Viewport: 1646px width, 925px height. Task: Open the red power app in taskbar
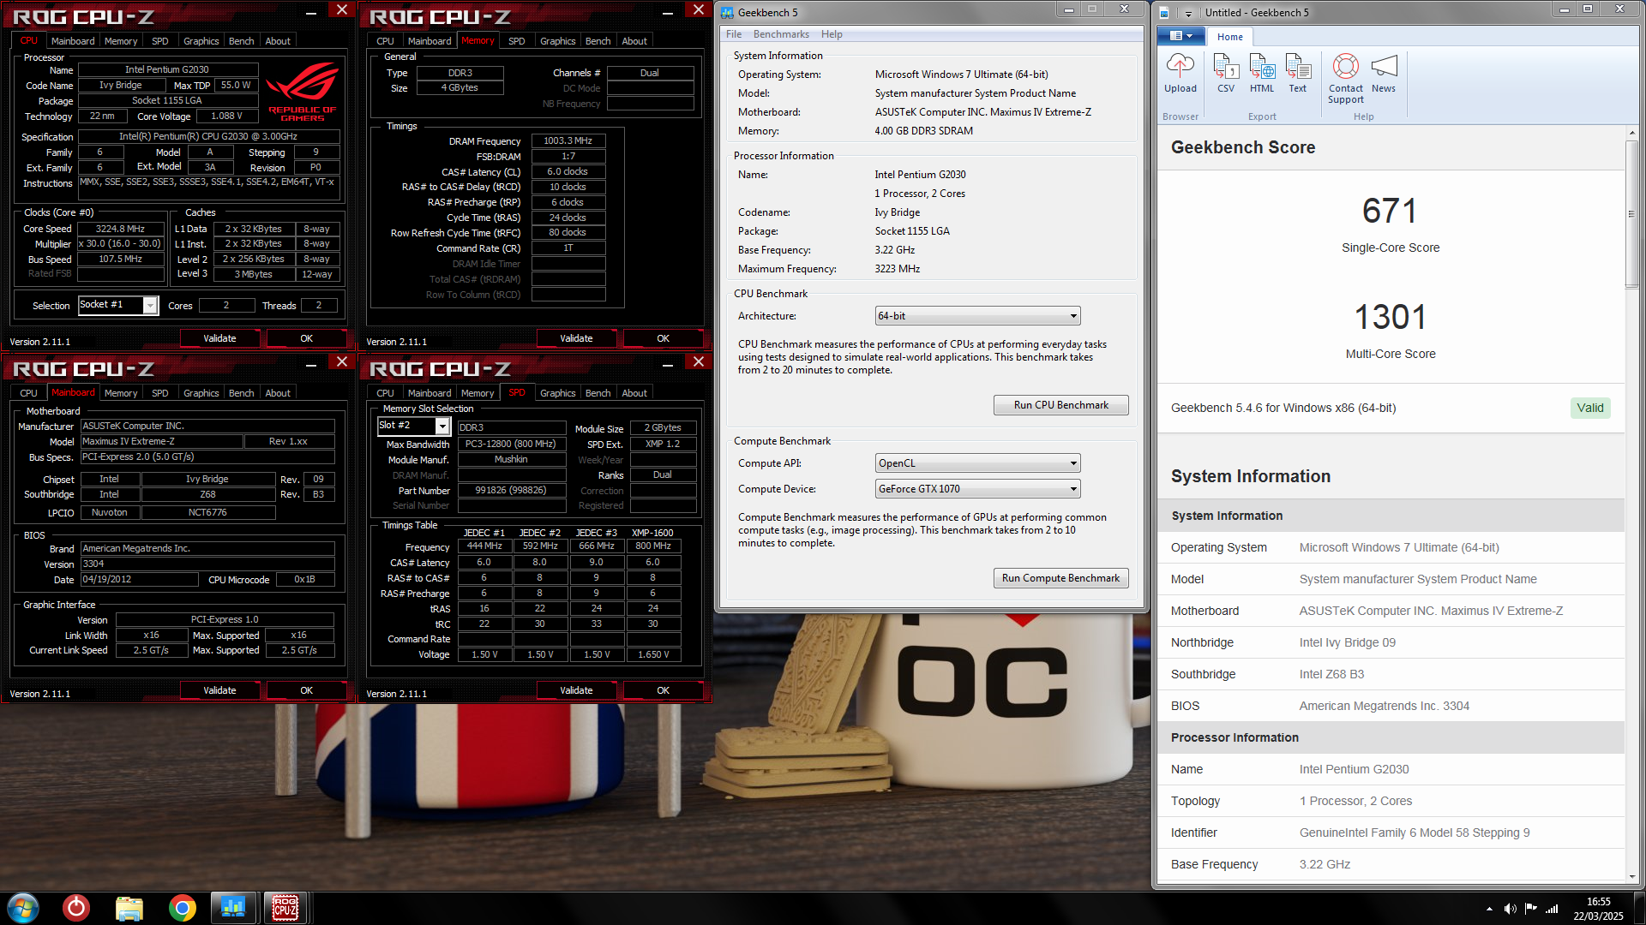tap(76, 908)
